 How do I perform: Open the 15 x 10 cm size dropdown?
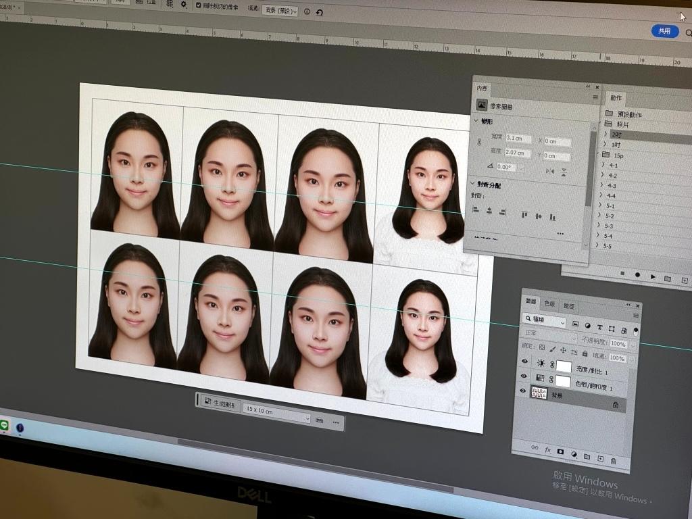coord(277,413)
